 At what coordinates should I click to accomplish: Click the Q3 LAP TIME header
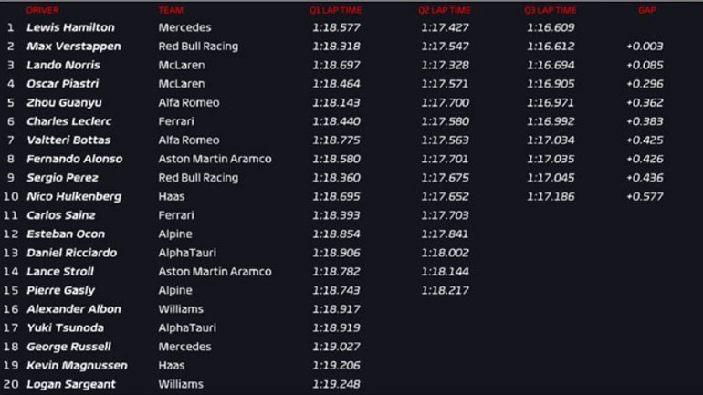point(550,10)
